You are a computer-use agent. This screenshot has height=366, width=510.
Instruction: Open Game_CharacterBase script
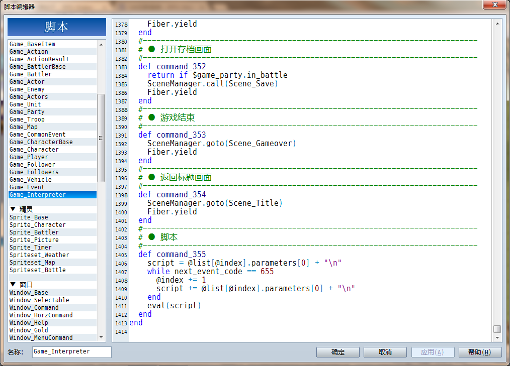click(x=52, y=142)
